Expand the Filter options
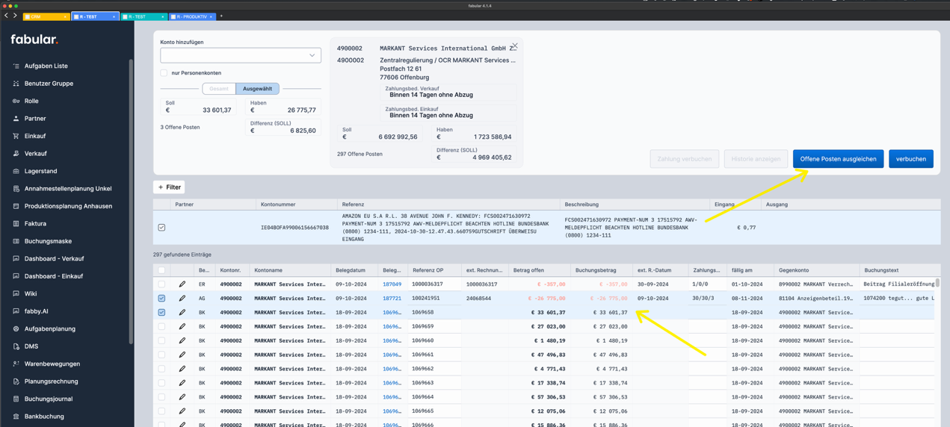Screen dimensions: 950x427 pos(169,187)
